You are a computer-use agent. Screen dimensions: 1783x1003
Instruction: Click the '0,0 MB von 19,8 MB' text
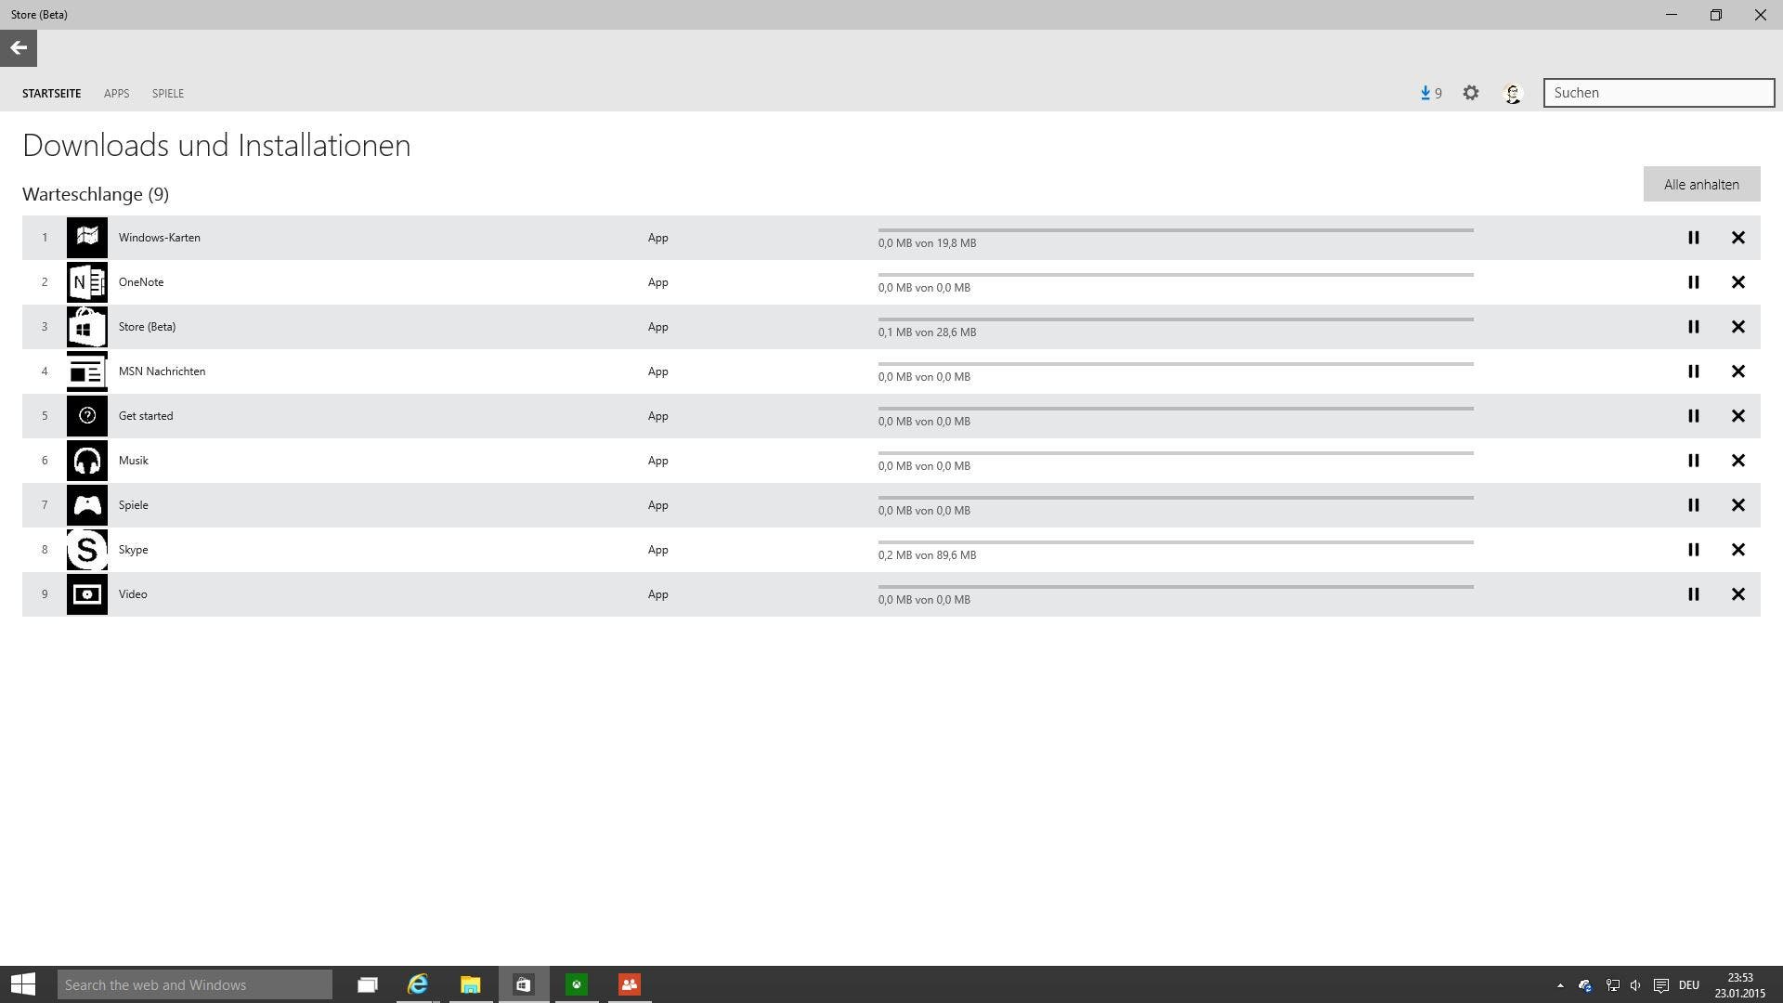[927, 243]
